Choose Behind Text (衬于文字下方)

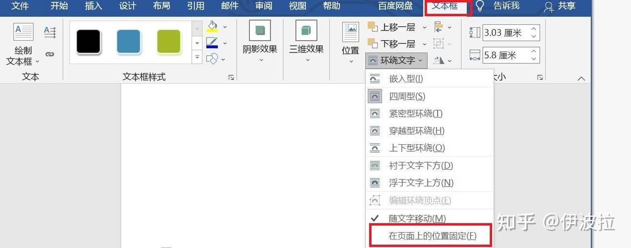point(430,166)
